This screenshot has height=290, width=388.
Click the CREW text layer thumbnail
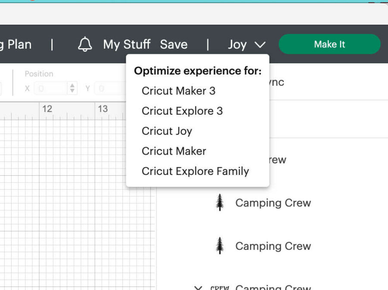click(x=219, y=287)
